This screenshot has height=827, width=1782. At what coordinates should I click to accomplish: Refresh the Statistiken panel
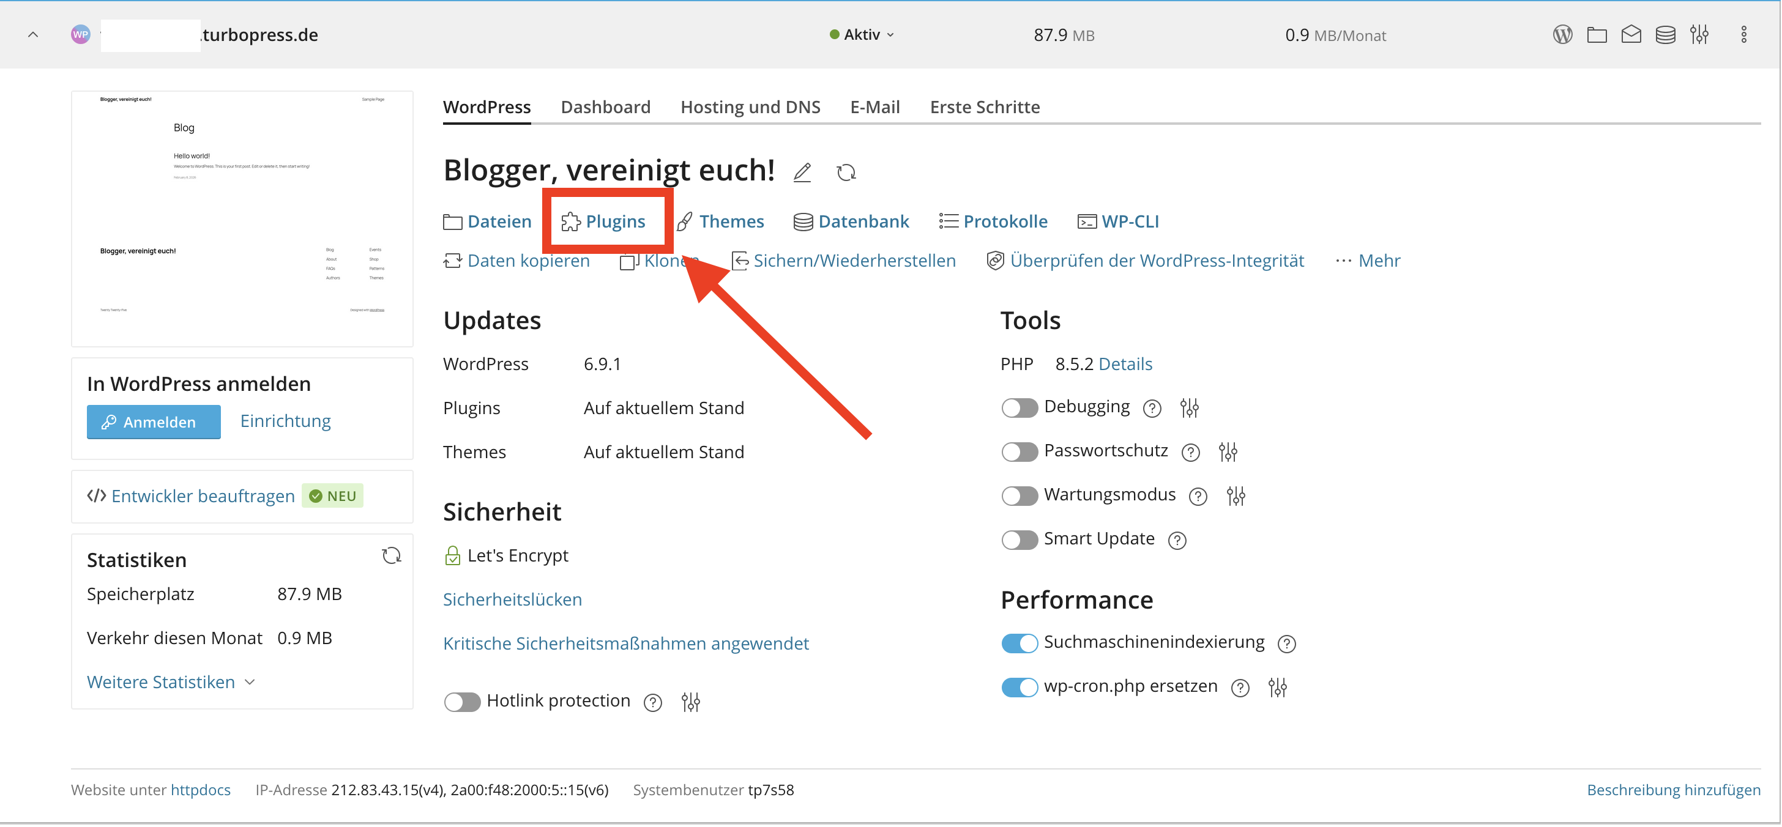click(392, 556)
